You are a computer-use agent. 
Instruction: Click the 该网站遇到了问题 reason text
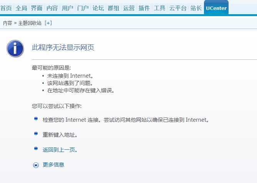[x=70, y=83]
